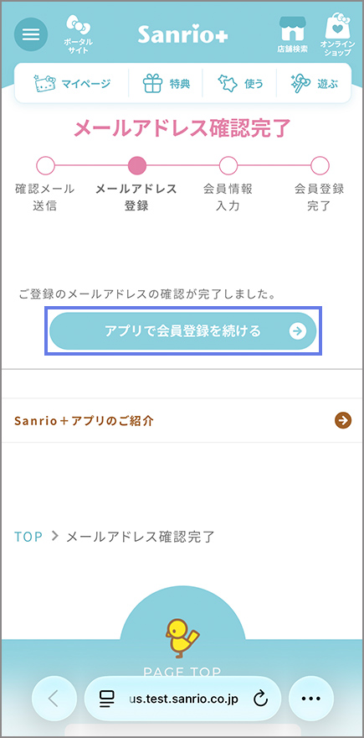364x738 pixels.
Task: Reload the page with refresh icon
Action: 260,699
